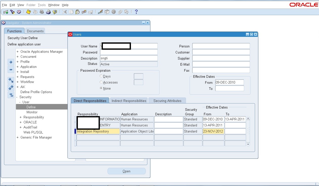This screenshot has width=319, height=186.
Task: Select the None password expiration option
Action: click(101, 88)
